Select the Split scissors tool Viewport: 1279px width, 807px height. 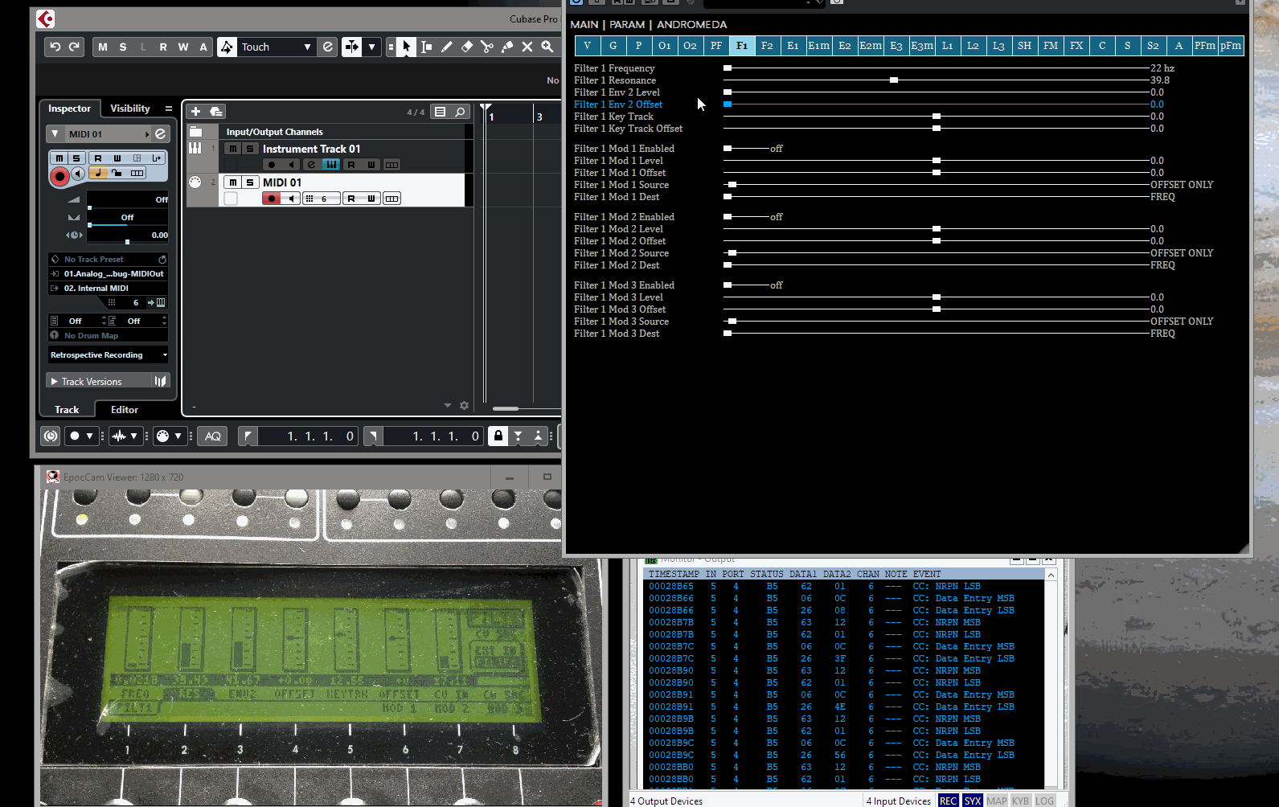tap(487, 47)
